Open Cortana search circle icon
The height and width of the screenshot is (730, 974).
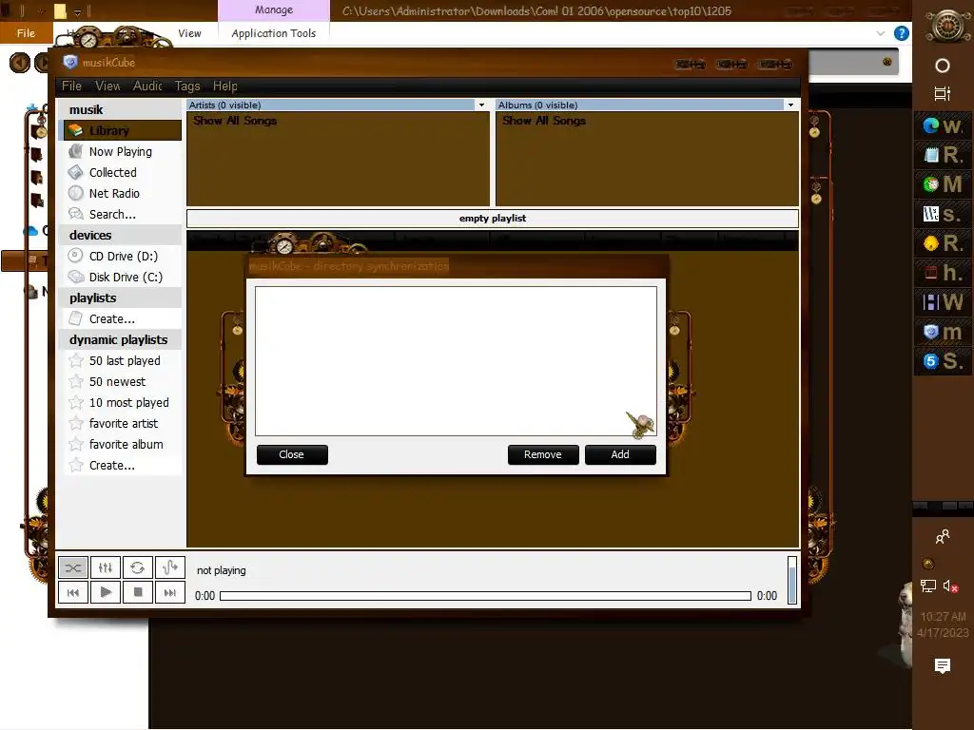(943, 66)
